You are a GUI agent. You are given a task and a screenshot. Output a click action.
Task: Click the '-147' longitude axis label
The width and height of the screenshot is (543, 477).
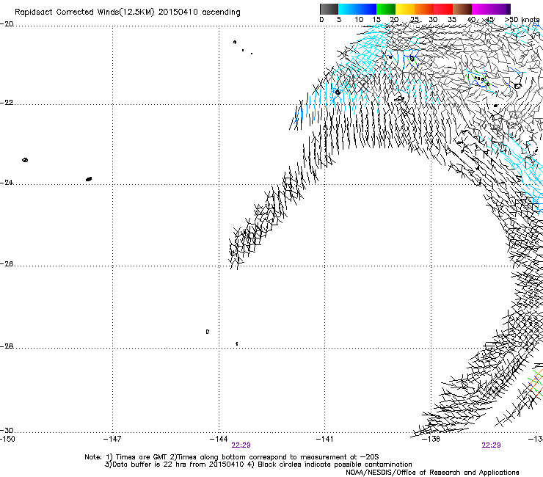click(112, 440)
